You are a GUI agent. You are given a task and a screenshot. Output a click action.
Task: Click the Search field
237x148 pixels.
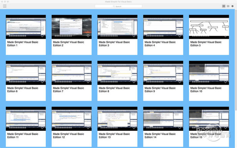118,6
